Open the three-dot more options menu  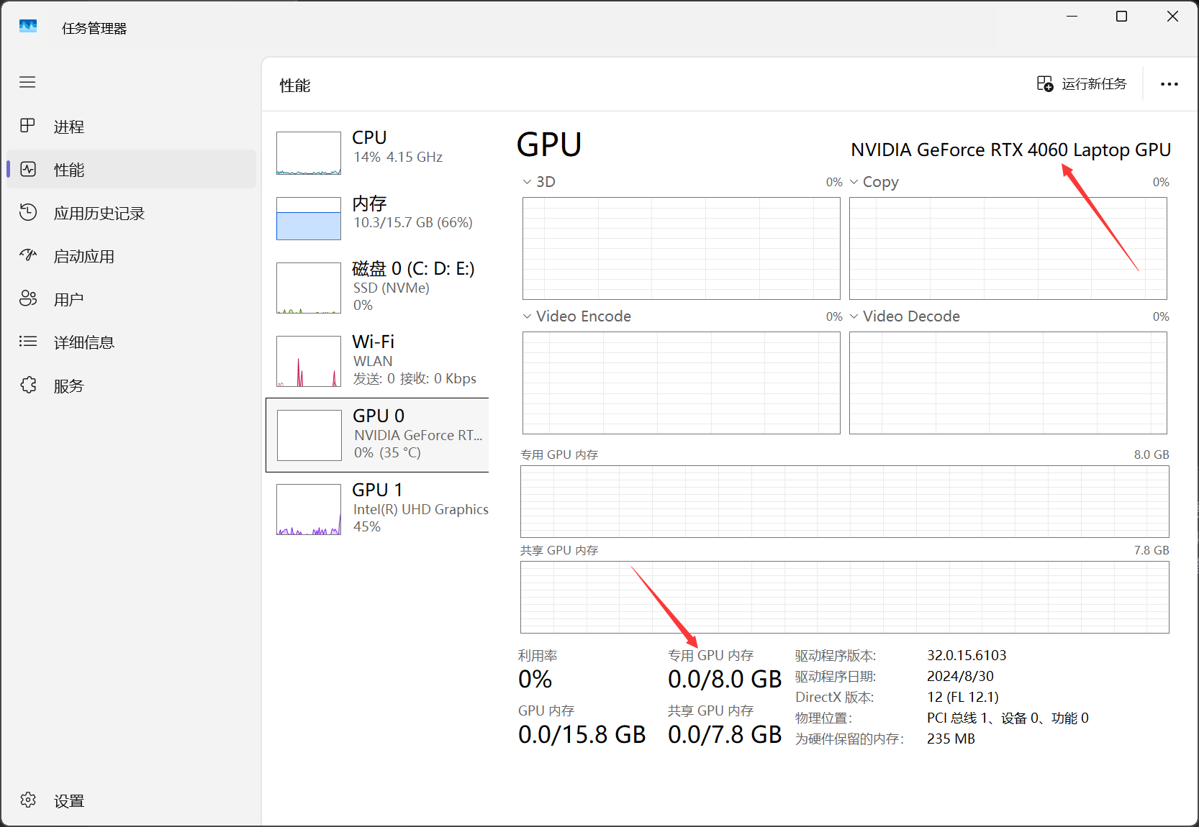click(x=1169, y=84)
